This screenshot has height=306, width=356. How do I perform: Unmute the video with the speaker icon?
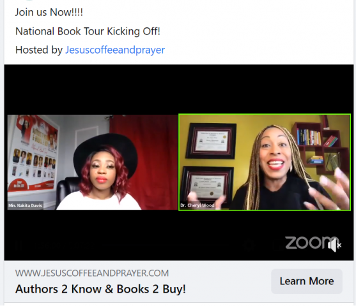[x=335, y=245]
